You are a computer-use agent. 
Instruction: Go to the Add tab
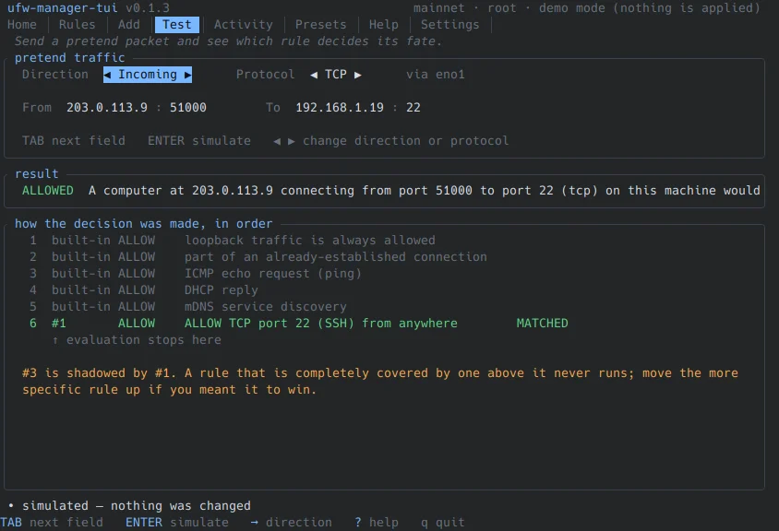tap(129, 24)
